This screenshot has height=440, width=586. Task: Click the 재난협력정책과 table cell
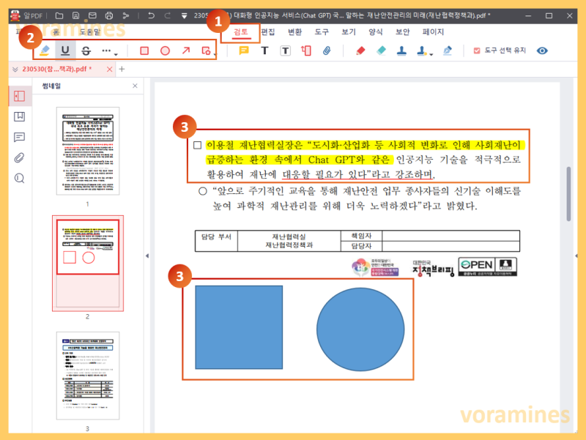click(x=289, y=241)
